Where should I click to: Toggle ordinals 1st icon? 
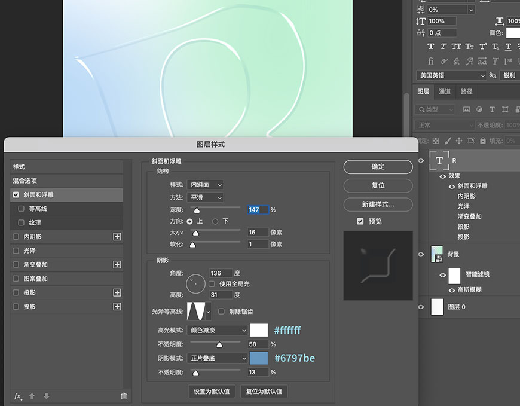click(x=507, y=61)
